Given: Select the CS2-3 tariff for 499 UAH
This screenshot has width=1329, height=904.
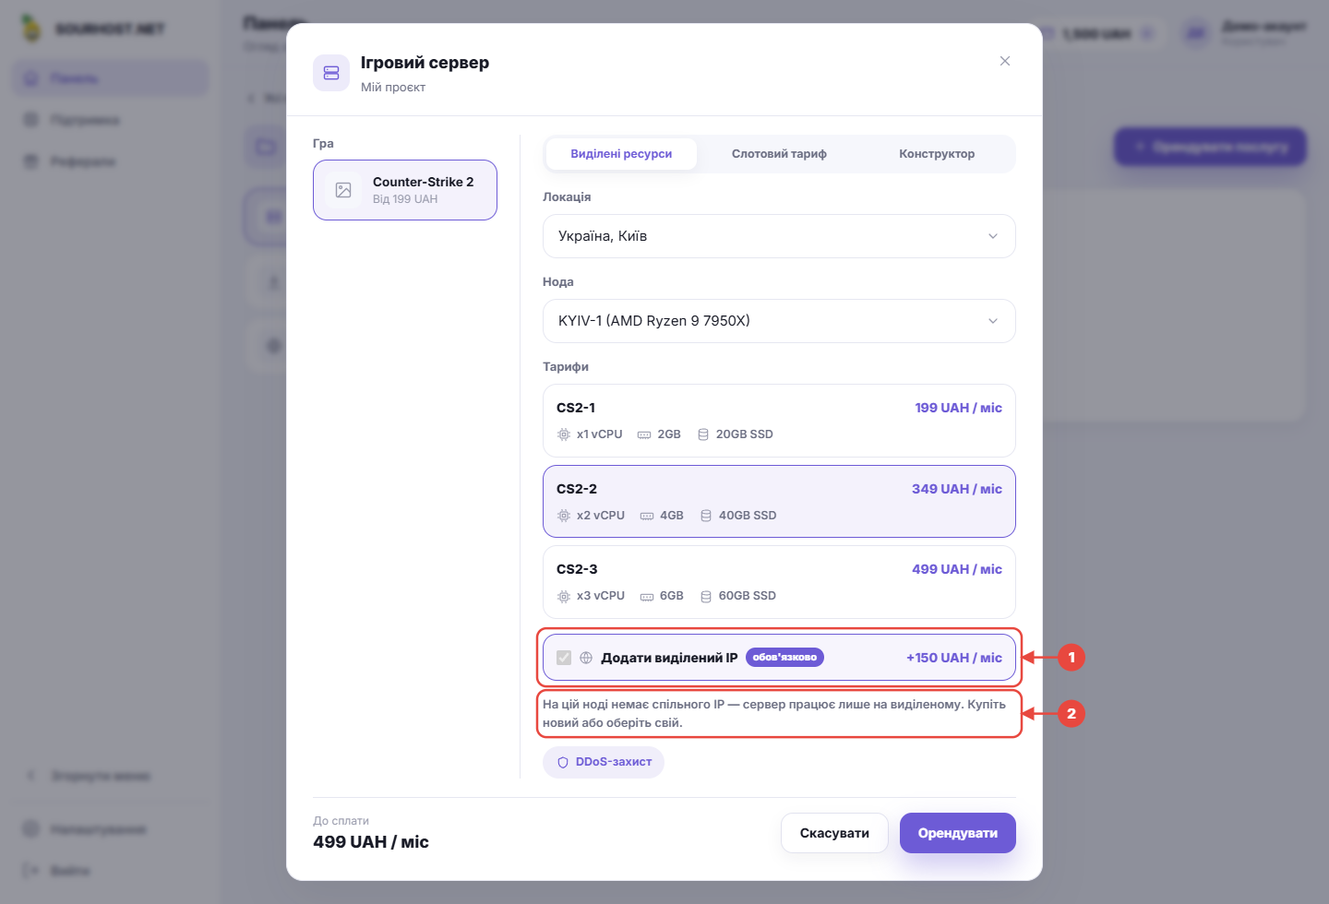Looking at the screenshot, I should tap(779, 582).
